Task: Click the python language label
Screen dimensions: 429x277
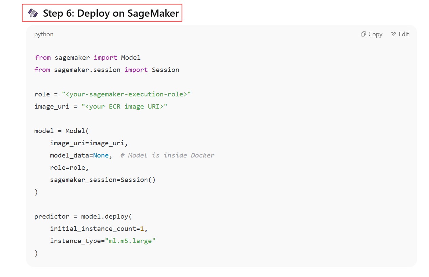Action: [x=44, y=34]
